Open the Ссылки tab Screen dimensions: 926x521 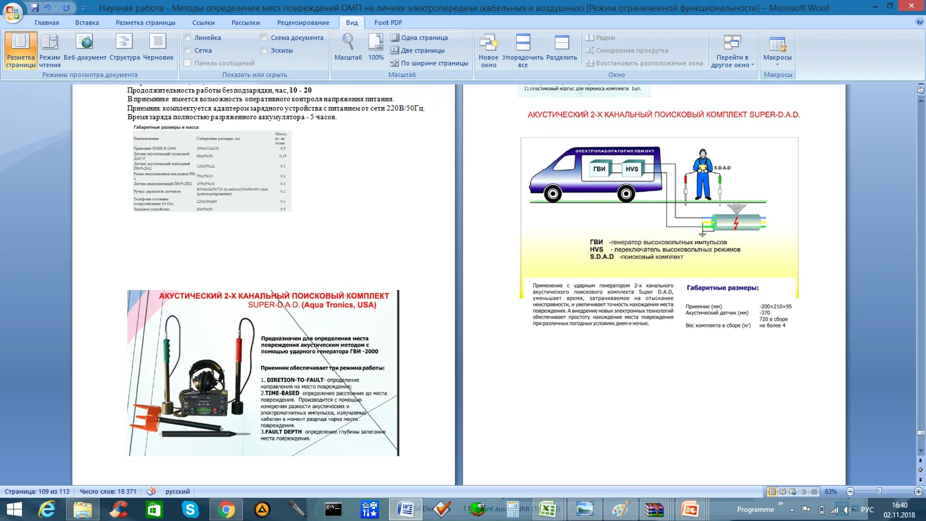tap(204, 23)
